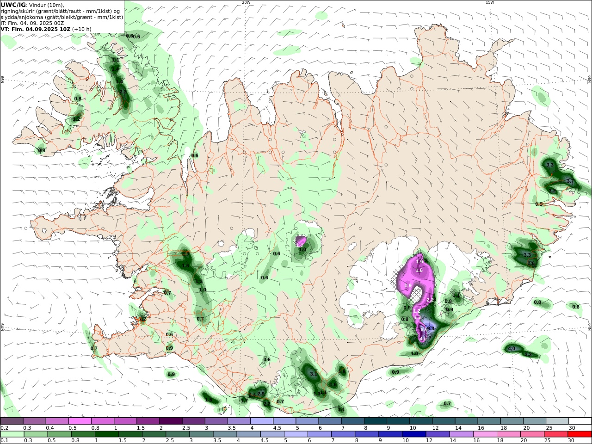The height and width of the screenshot is (444, 592).
Task: Click the bright red 30 swatch in the lower legend
Action: tap(580, 434)
